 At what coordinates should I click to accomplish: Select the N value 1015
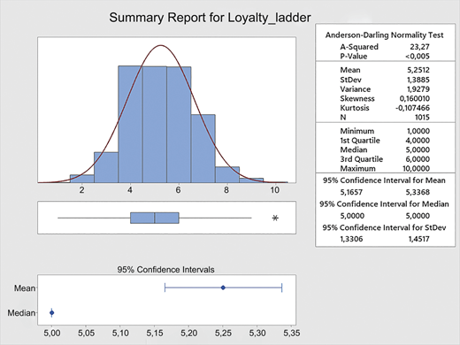point(422,118)
